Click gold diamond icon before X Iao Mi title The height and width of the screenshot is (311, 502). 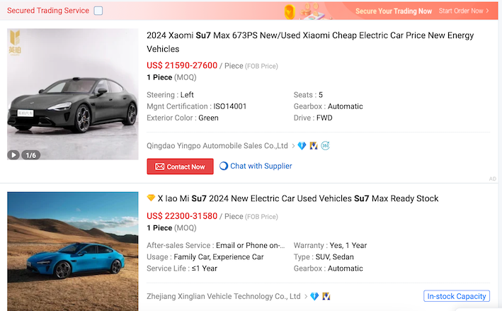pos(151,198)
